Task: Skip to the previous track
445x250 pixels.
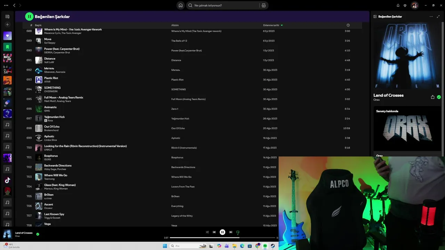Action: [x=214, y=232]
